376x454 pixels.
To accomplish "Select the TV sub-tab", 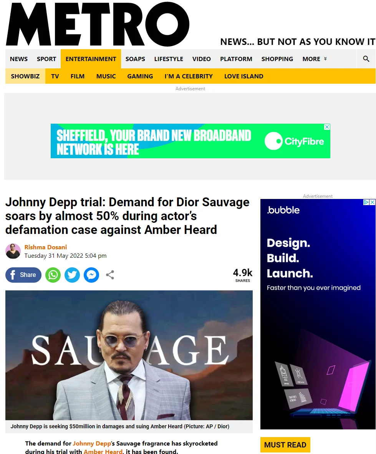I will 55,76.
